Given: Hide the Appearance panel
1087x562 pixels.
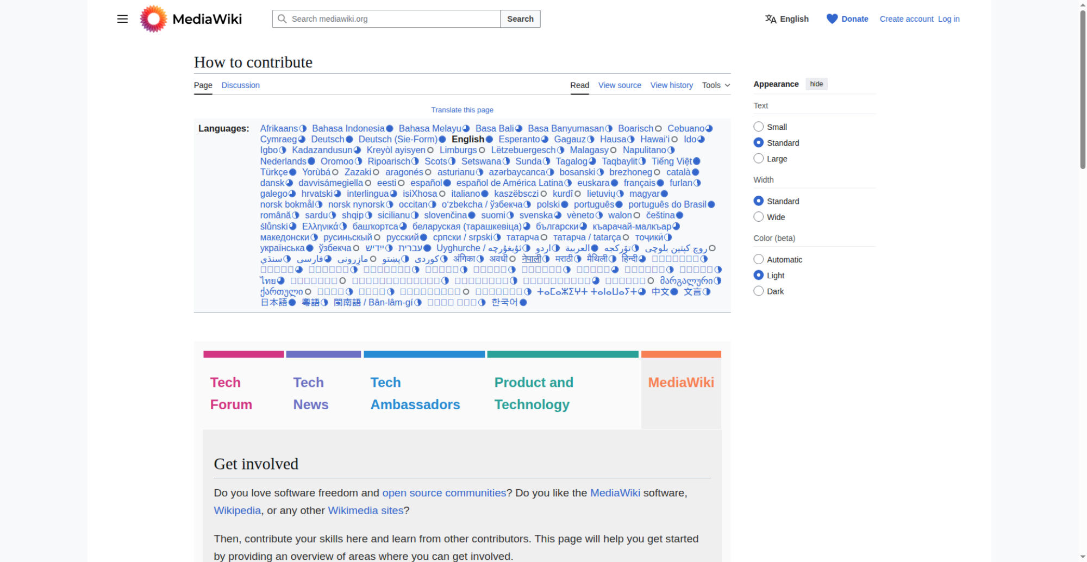Looking at the screenshot, I should [816, 84].
